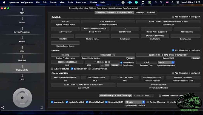Screen dimensions: 203x115
Task: Click the swap arrows icon at sidebar bottom
Action: (42, 107)
